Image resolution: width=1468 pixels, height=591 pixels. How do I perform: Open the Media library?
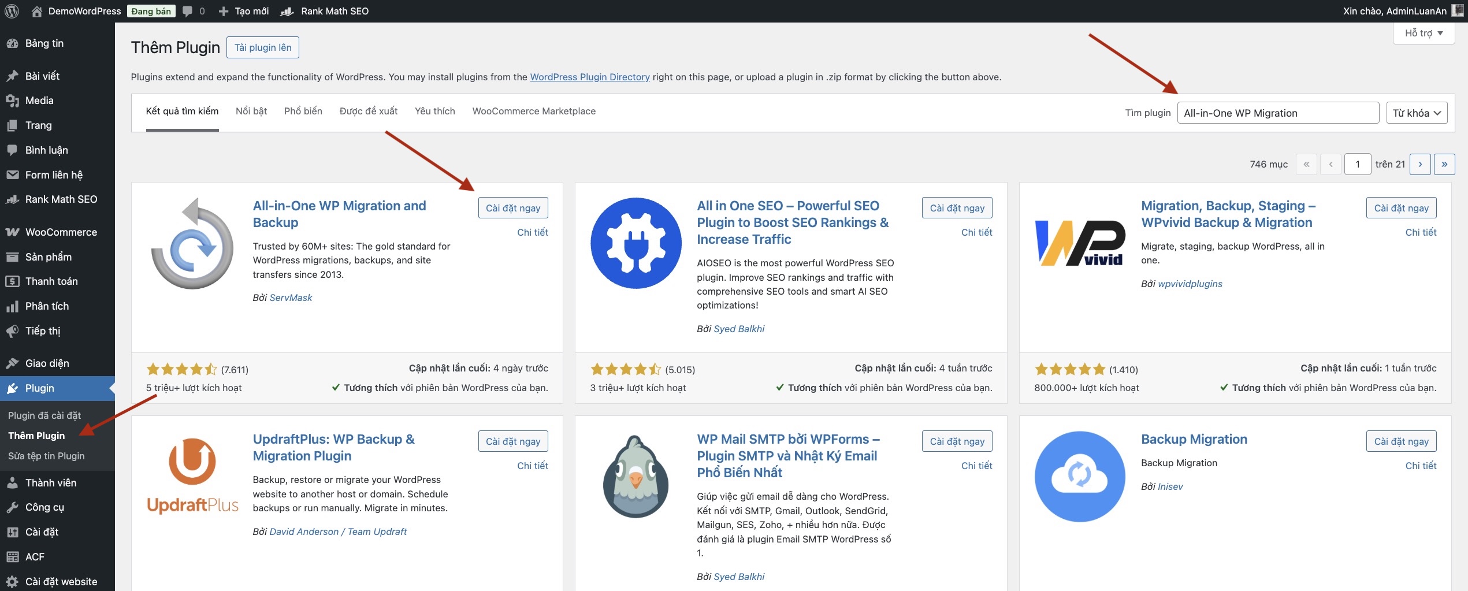pyautogui.click(x=39, y=100)
